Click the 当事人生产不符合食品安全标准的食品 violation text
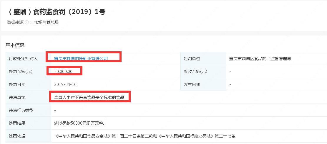 pyautogui.click(x=89, y=97)
